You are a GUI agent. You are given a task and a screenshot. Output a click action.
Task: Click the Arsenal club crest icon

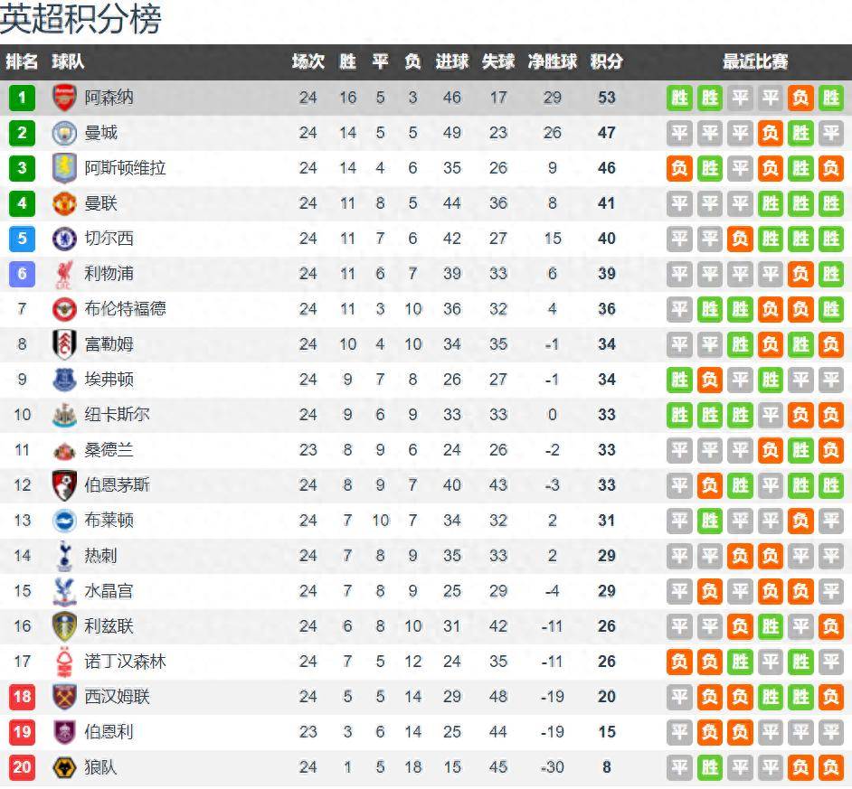pyautogui.click(x=64, y=98)
